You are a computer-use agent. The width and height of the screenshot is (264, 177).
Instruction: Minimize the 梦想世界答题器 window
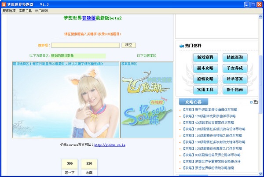[x=247, y=4]
